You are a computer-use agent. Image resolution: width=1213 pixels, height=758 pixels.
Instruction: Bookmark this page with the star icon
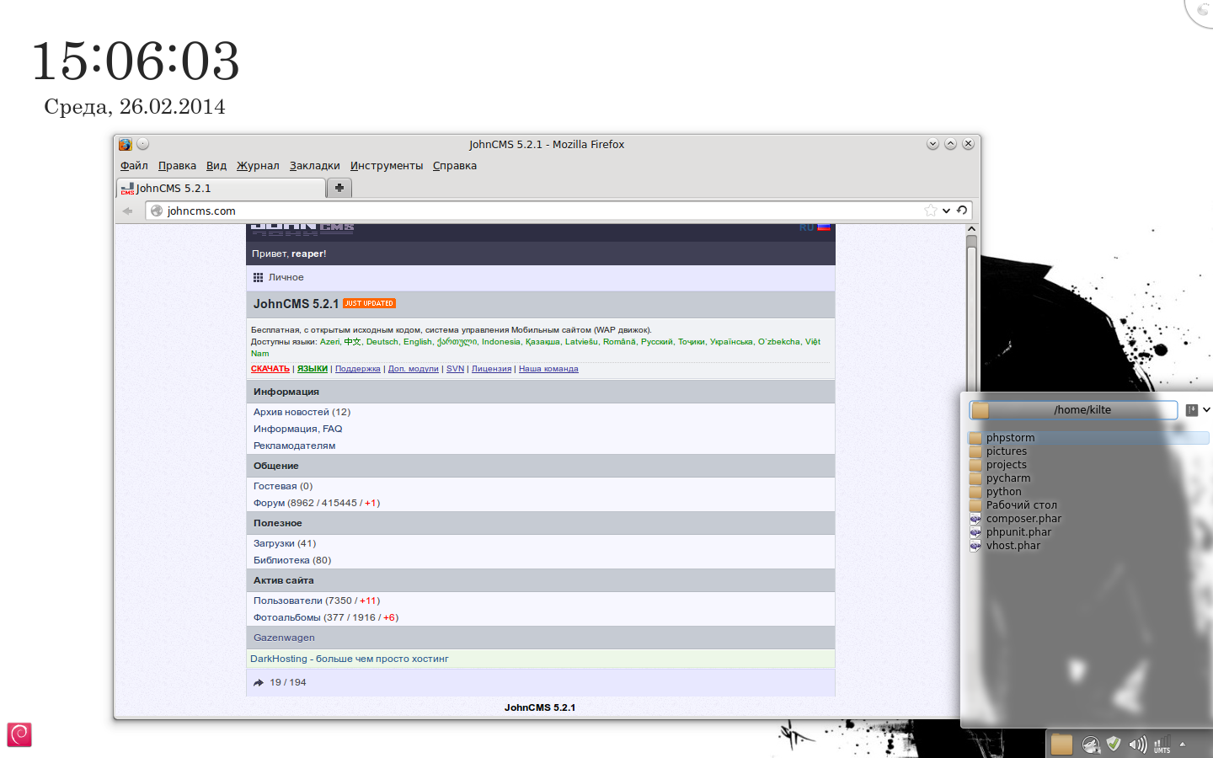pyautogui.click(x=931, y=211)
